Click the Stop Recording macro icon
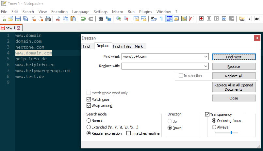Screen dimensions: 263x151 209,19
